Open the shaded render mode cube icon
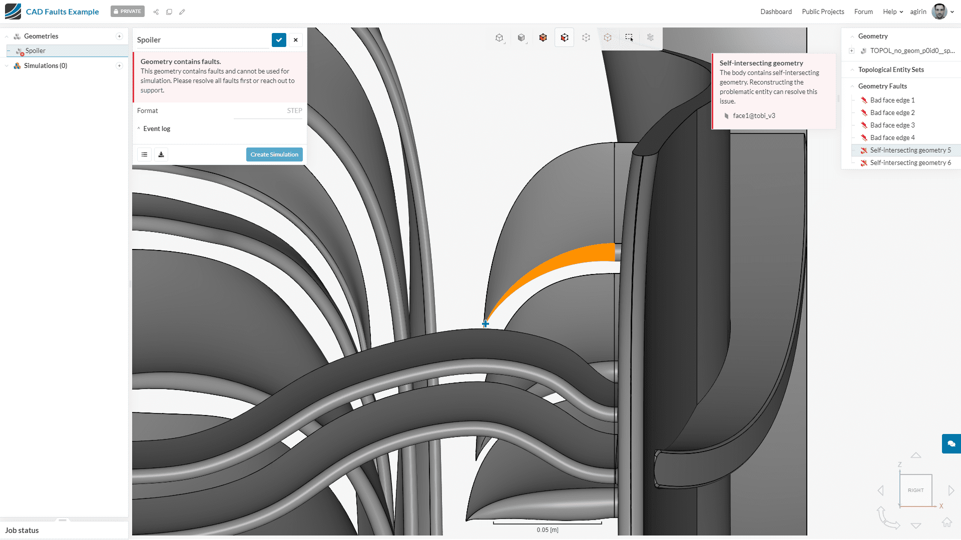Viewport: 961px width, 540px height. (x=521, y=37)
